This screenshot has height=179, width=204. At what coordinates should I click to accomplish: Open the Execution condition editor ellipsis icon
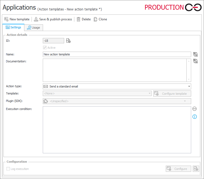[x=194, y=109]
